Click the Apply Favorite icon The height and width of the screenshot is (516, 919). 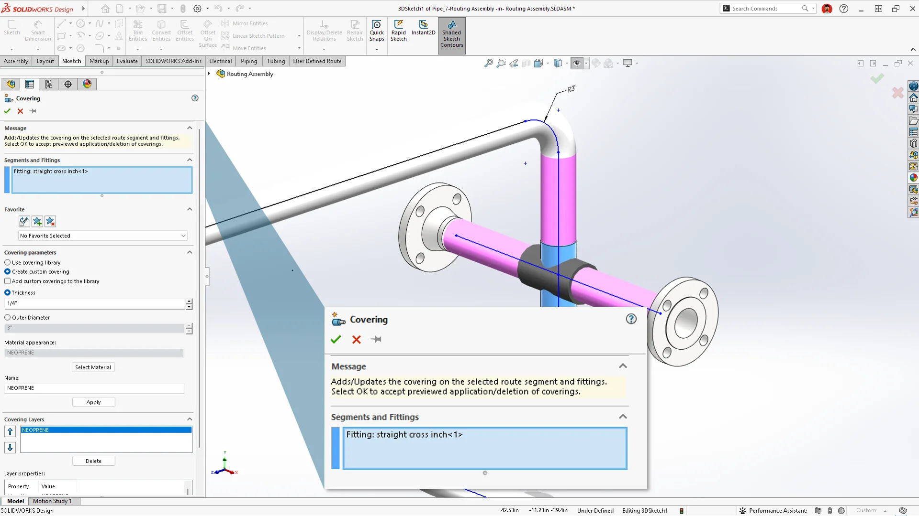(24, 221)
